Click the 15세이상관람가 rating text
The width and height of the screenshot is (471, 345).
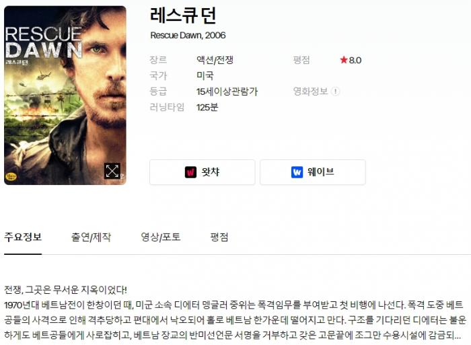(x=227, y=91)
